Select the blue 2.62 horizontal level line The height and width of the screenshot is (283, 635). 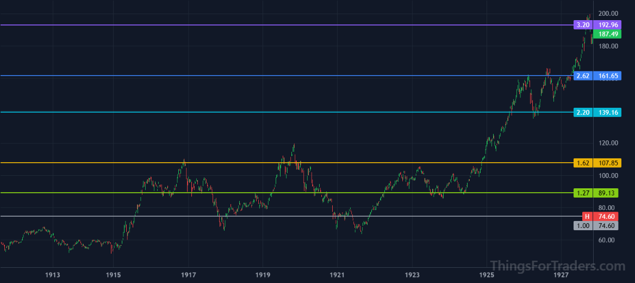287,76
